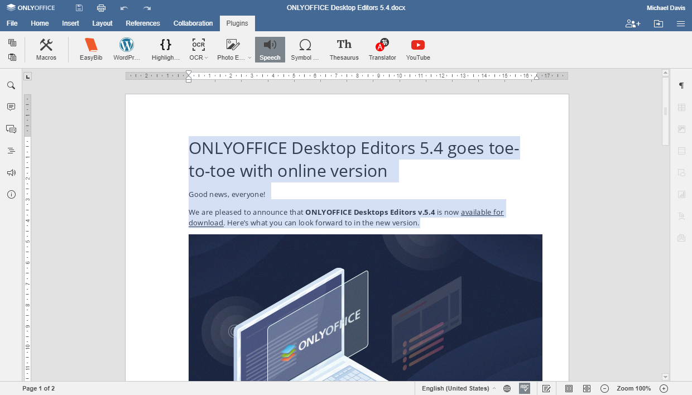
Task: Click the ONLYOFFICE laptop image in document
Action: point(366,307)
